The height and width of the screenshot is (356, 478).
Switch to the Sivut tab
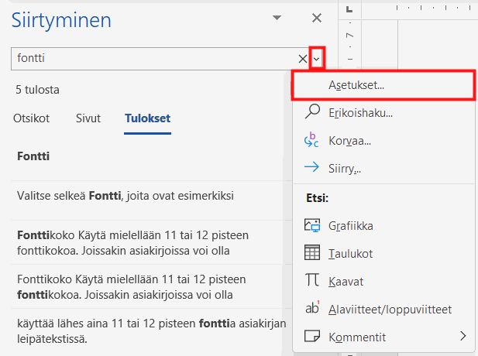pyautogui.click(x=88, y=118)
